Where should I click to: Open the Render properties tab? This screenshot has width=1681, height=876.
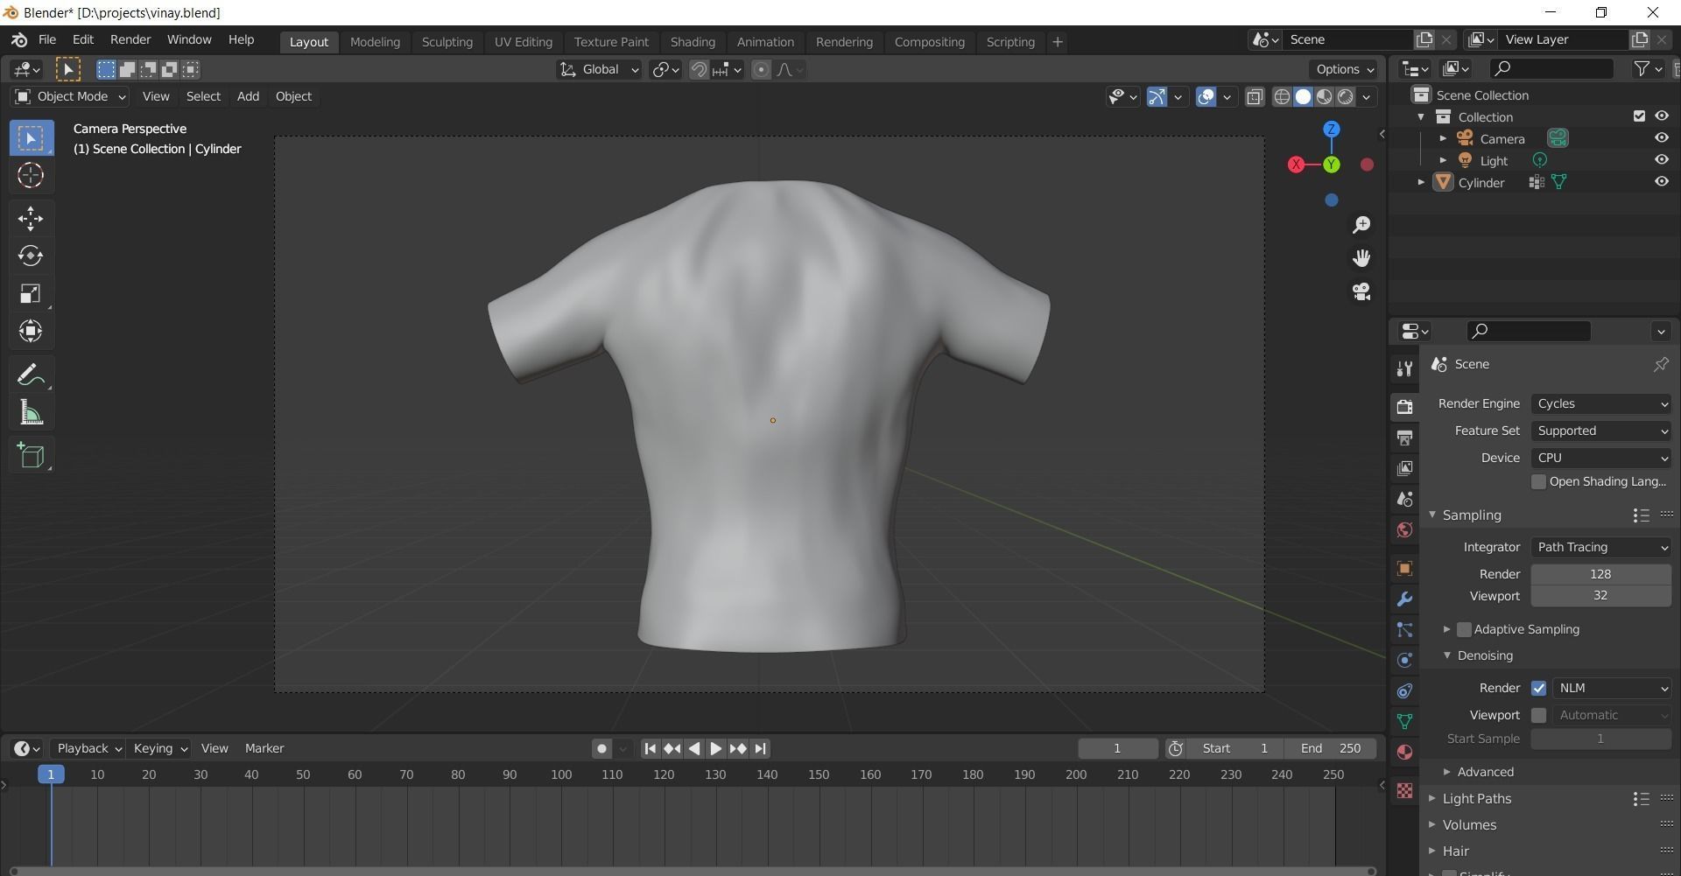1404,407
